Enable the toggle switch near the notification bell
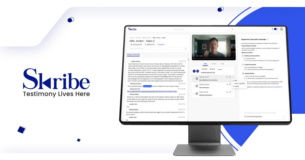 pyautogui.click(x=276, y=29)
